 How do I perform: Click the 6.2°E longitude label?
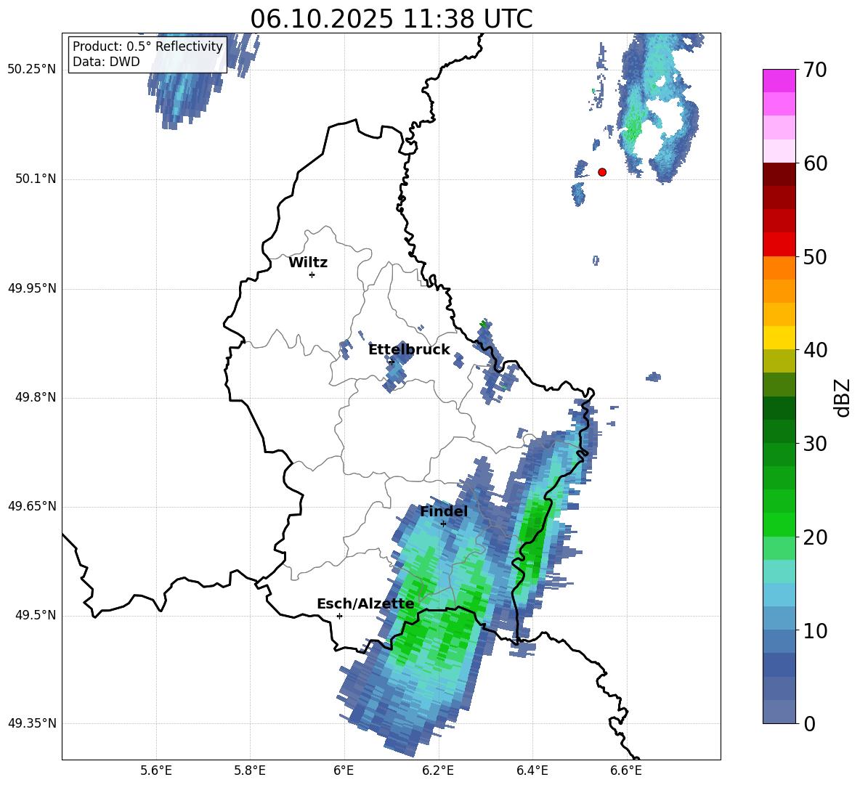pos(438,771)
